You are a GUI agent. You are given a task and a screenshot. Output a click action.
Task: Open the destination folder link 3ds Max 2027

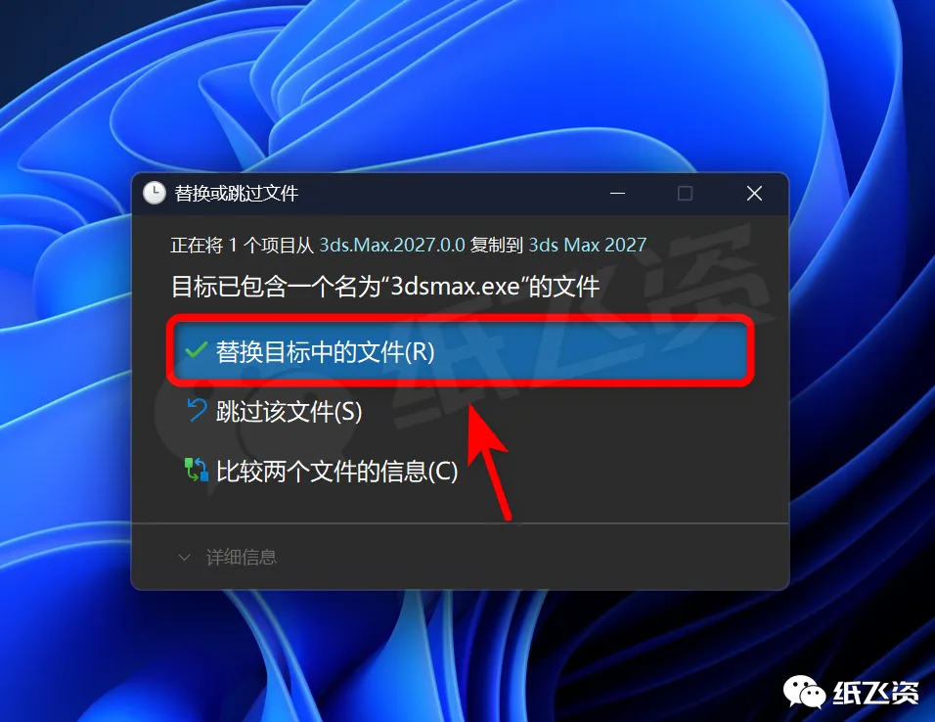tap(588, 246)
